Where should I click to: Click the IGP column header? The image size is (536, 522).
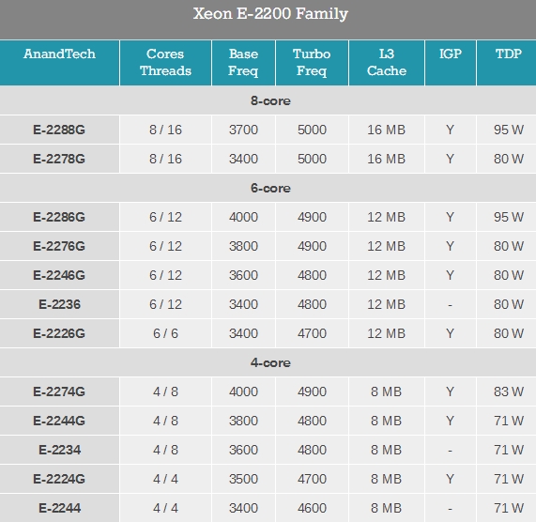tap(451, 63)
